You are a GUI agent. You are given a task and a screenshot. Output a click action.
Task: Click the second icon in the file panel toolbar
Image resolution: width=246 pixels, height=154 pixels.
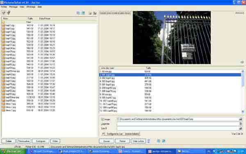(x=9, y=13)
